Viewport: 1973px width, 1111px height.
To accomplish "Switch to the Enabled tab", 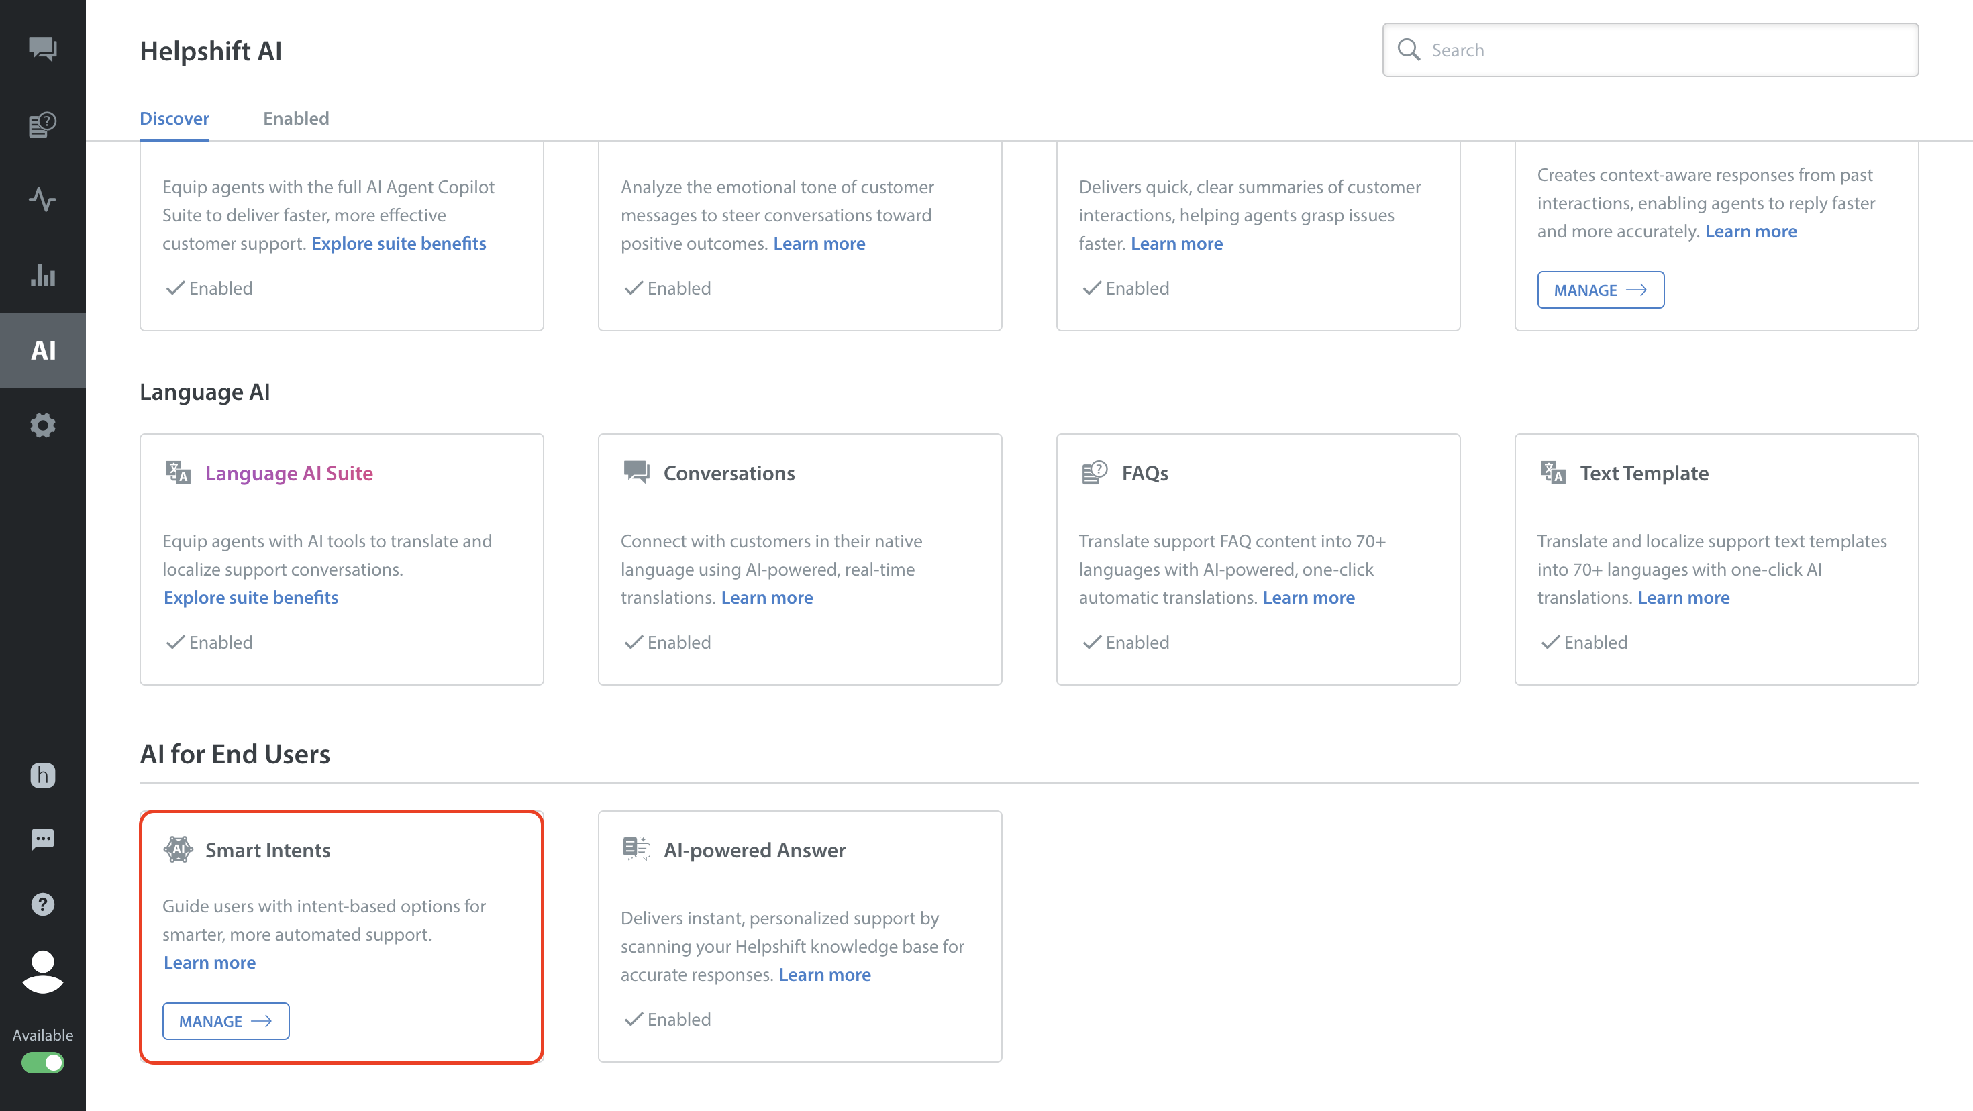I will click(296, 119).
